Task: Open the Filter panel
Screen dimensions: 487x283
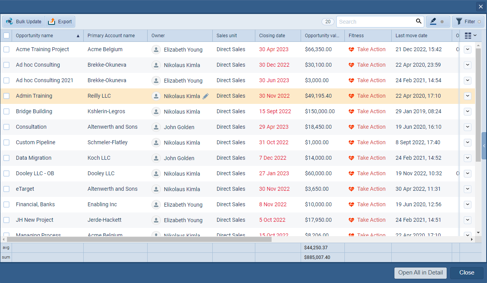Action: (x=468, y=22)
